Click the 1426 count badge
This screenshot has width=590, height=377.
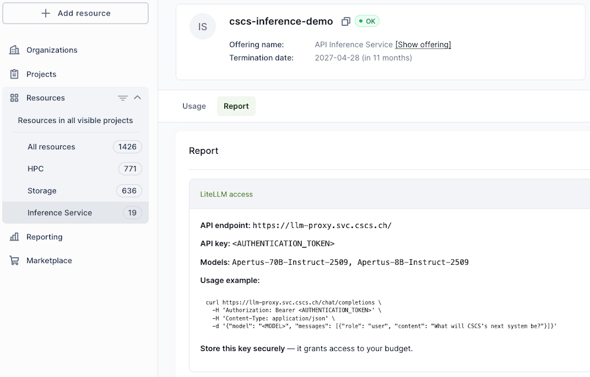(x=127, y=147)
